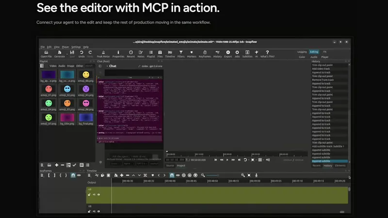Toggle the Keyframes panel snap magnet
This screenshot has height=218, width=388.
click(73, 175)
